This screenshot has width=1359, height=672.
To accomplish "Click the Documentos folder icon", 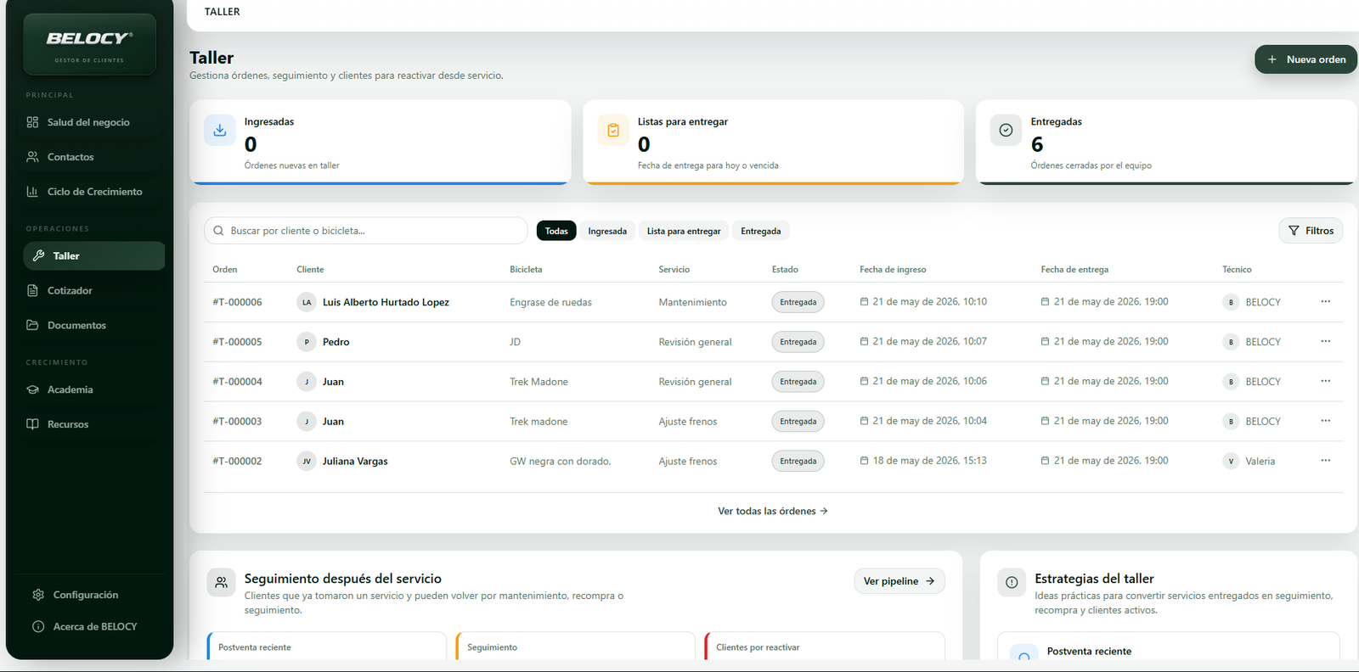I will [32, 325].
